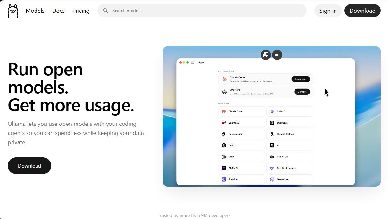This screenshot has width=388, height=219.
Task: Click the Pi app icon
Action: point(272,145)
